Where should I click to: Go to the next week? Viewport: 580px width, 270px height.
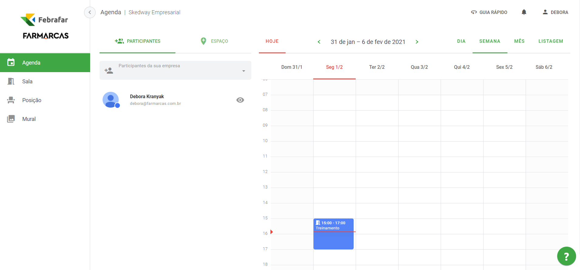pyautogui.click(x=417, y=42)
